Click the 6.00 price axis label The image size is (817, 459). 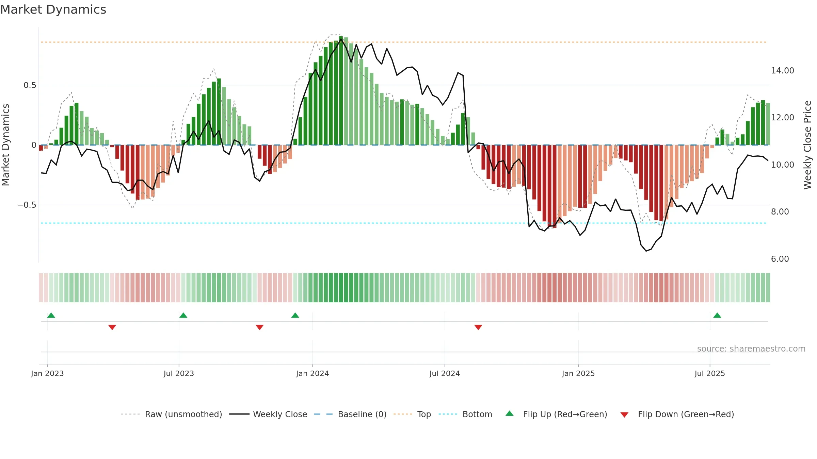pyautogui.click(x=780, y=259)
